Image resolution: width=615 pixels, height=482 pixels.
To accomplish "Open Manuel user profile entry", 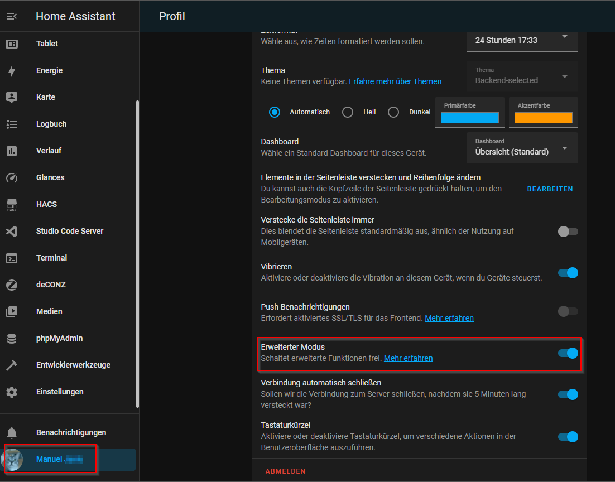I will pyautogui.click(x=69, y=459).
